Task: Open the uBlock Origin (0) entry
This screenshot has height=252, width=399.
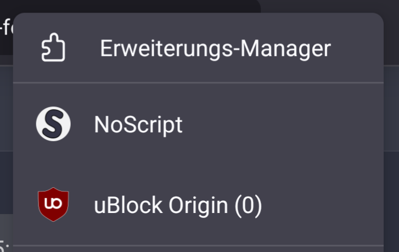Action: pos(198,205)
